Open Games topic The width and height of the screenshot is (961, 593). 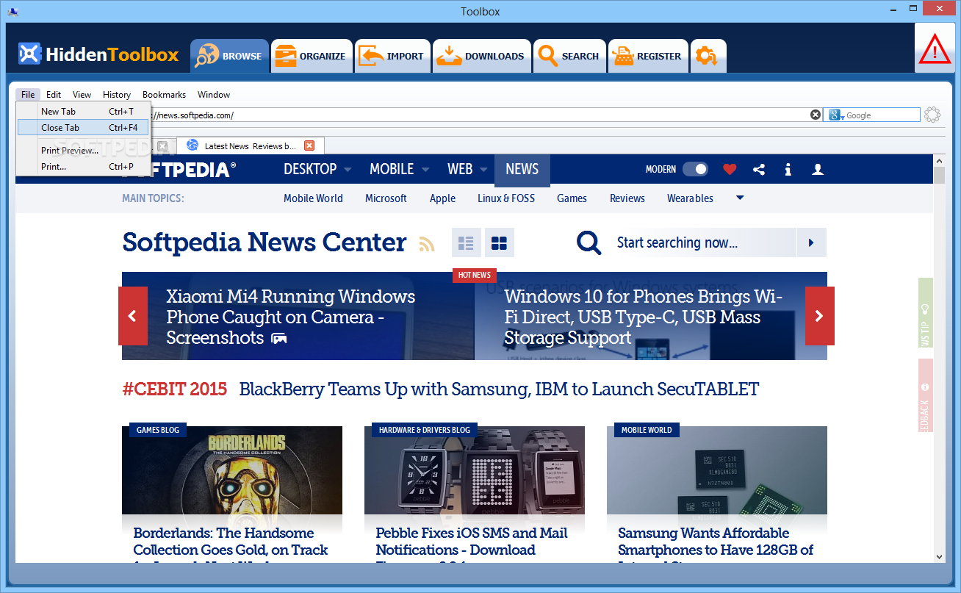click(x=572, y=198)
